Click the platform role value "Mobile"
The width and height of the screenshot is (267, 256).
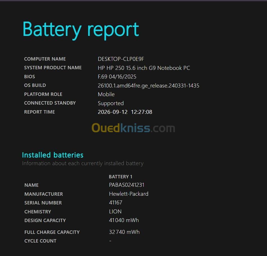(106, 94)
